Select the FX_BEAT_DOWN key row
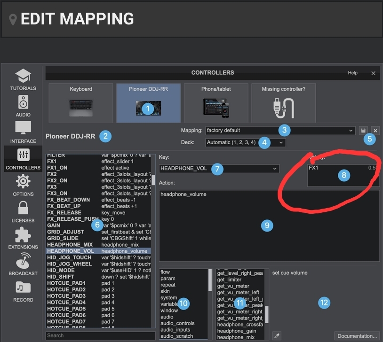The width and height of the screenshot is (383, 342). point(98,200)
